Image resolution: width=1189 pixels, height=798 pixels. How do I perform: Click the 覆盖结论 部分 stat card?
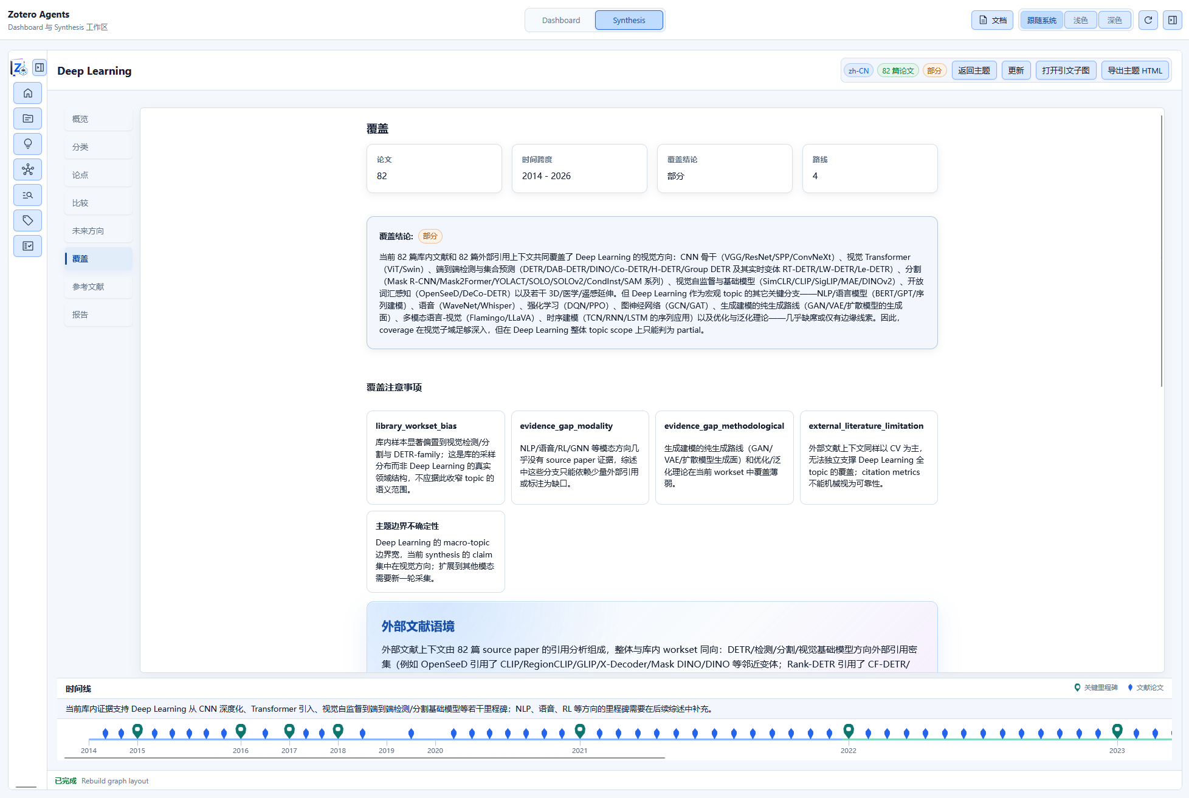(x=725, y=168)
